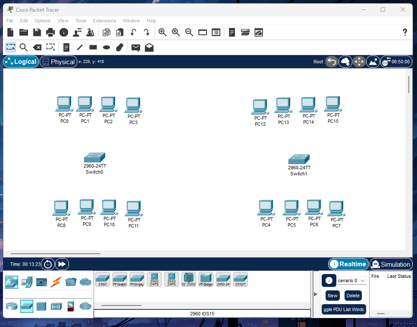417x327 pixels.
Task: Click the Help question mark icon
Action: tap(405, 32)
